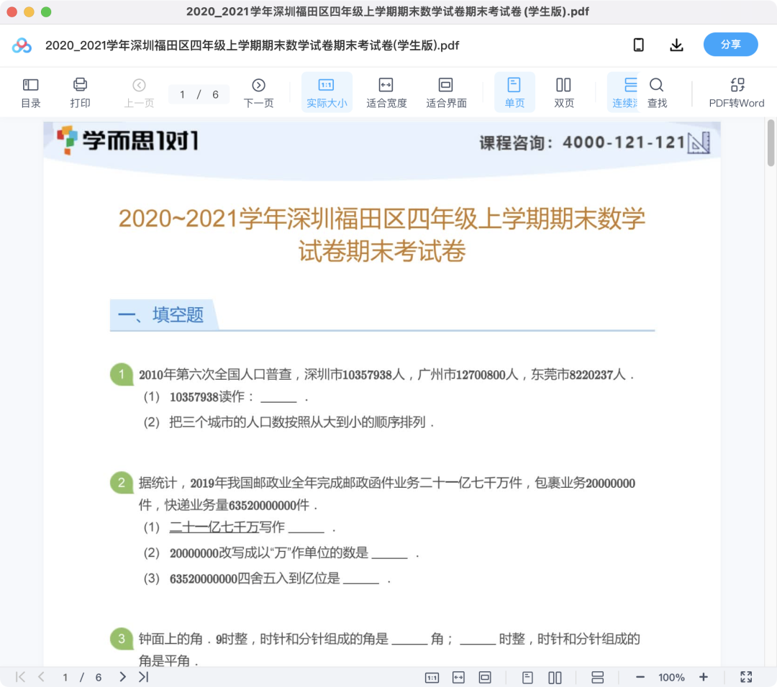Click the 一、填空题 section heading
The height and width of the screenshot is (687, 777).
161,315
